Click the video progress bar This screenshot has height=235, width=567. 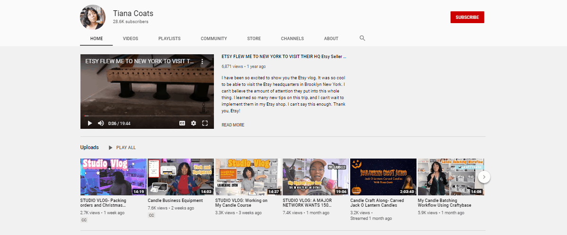(147, 116)
